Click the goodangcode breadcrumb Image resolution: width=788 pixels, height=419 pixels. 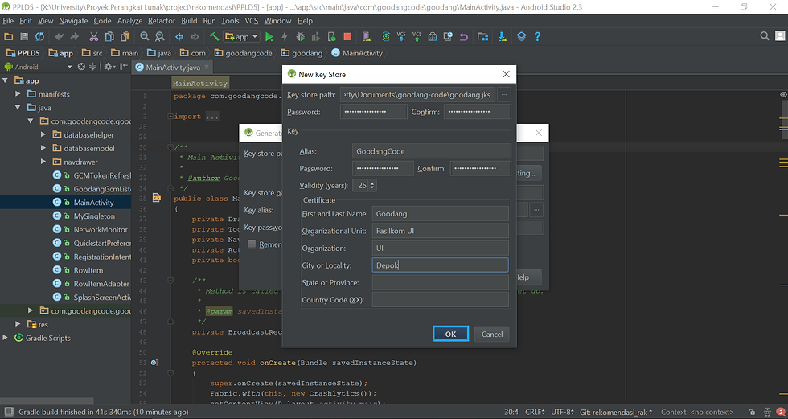pyautogui.click(x=243, y=53)
